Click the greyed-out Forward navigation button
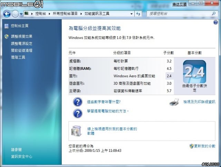Screen dimensions: 221x167 [x=15, y=14]
